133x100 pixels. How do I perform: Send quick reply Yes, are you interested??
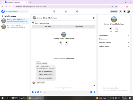pos(46,71)
